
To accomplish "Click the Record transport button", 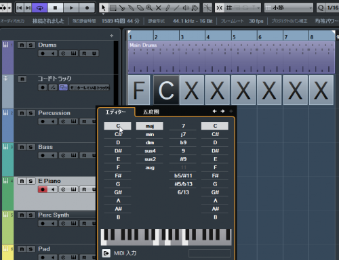I will [x=87, y=8].
